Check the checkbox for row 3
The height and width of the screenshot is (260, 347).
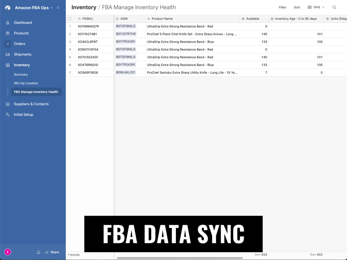click(x=70, y=42)
